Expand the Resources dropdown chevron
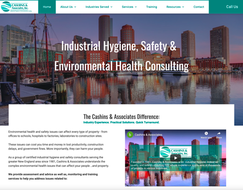Screen dimensions: 243x190 [183, 7]
